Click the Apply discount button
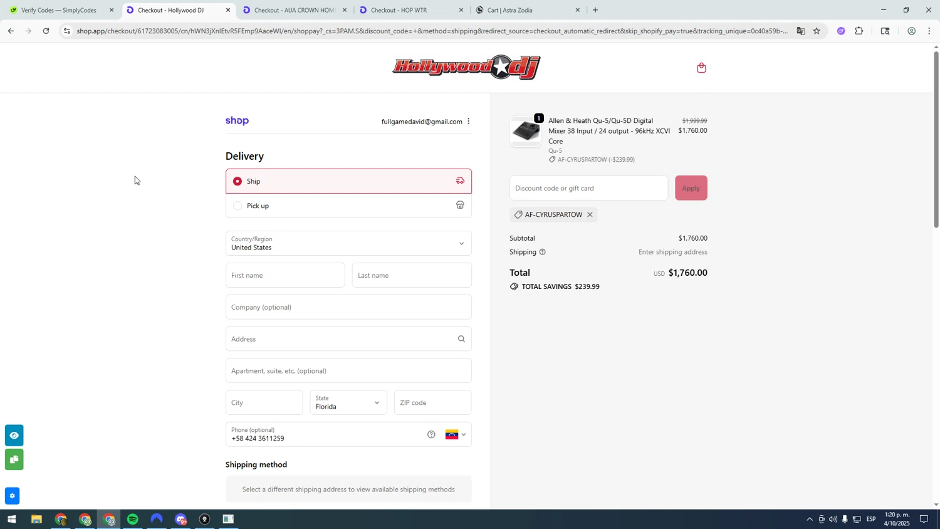 [691, 188]
